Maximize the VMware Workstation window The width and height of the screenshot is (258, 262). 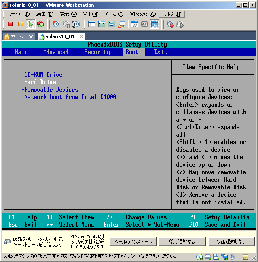click(x=245, y=5)
